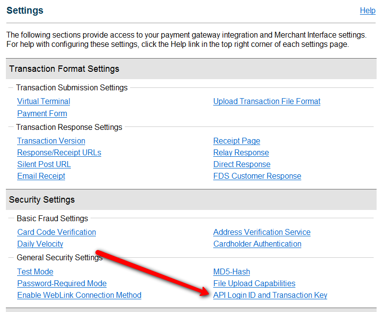Select Password-Required Mode link
The width and height of the screenshot is (381, 312).
[x=62, y=284]
